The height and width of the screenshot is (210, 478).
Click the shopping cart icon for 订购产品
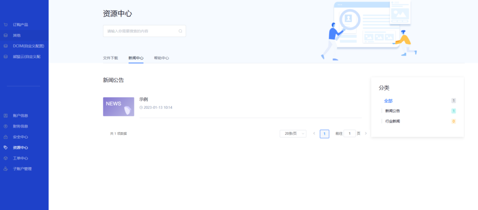tap(6, 25)
